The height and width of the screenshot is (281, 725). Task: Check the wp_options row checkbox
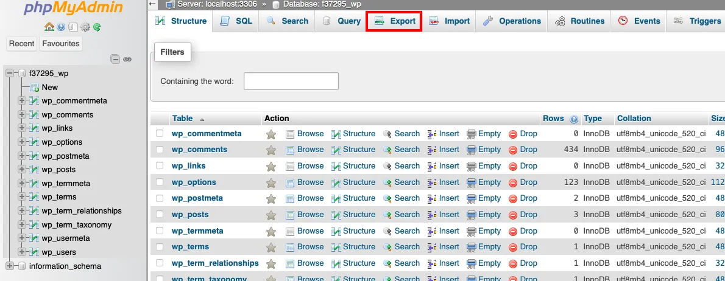(160, 182)
